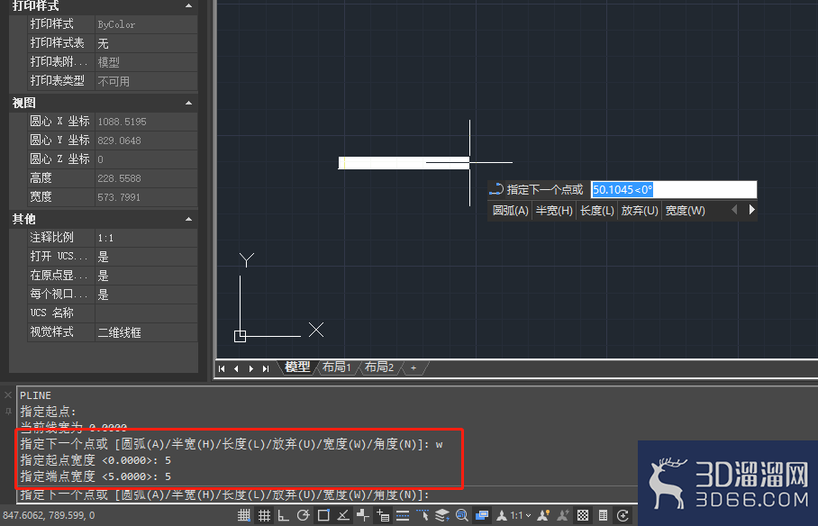Collapse the 其他 section

[x=189, y=219]
